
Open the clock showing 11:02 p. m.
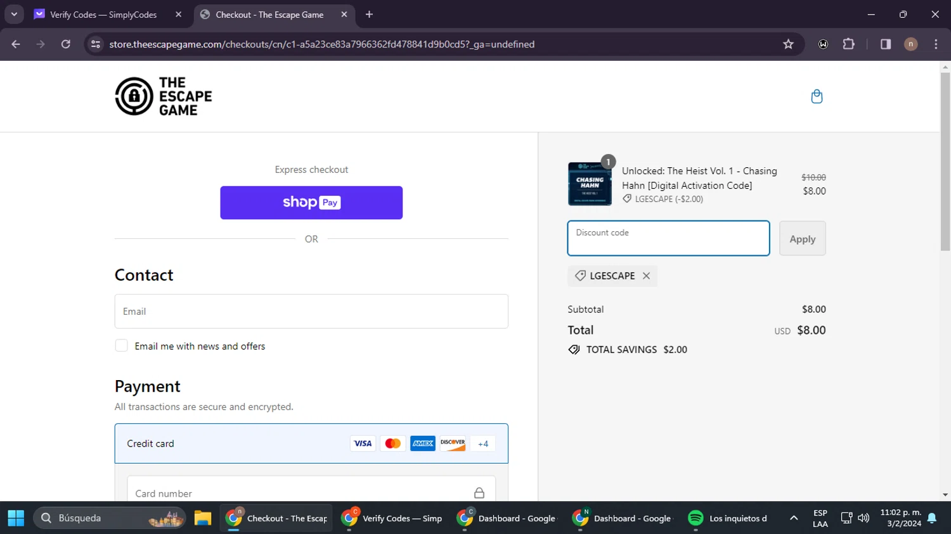[900, 518]
